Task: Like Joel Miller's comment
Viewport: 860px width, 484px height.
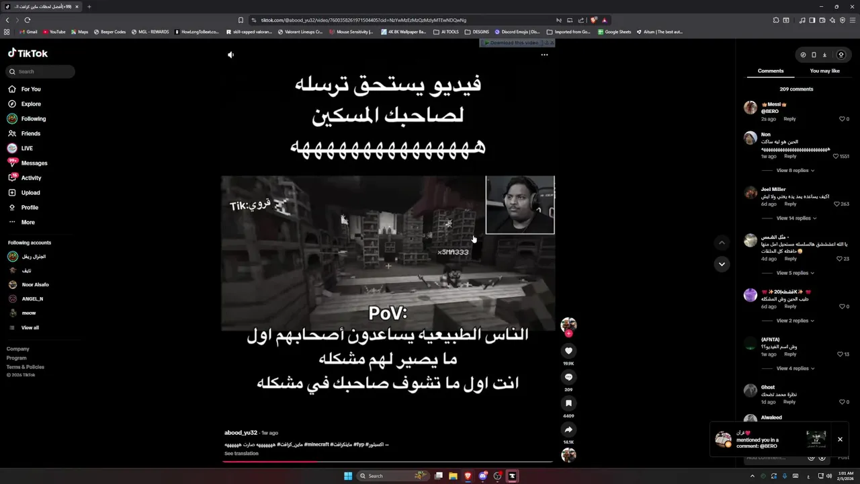Action: [x=836, y=204]
